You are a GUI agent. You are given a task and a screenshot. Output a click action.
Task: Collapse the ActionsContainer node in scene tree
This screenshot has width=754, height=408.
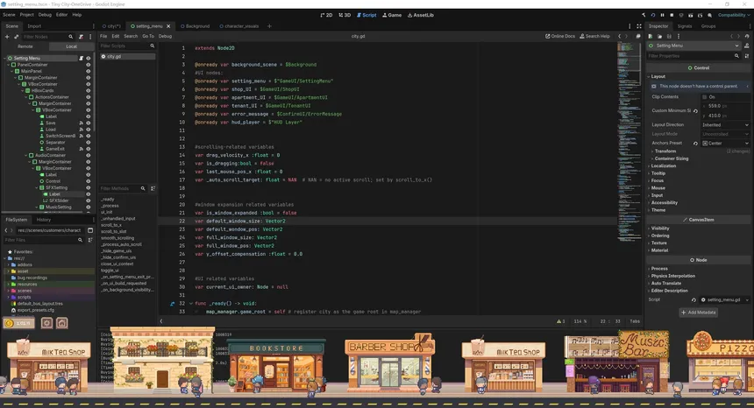click(x=26, y=97)
